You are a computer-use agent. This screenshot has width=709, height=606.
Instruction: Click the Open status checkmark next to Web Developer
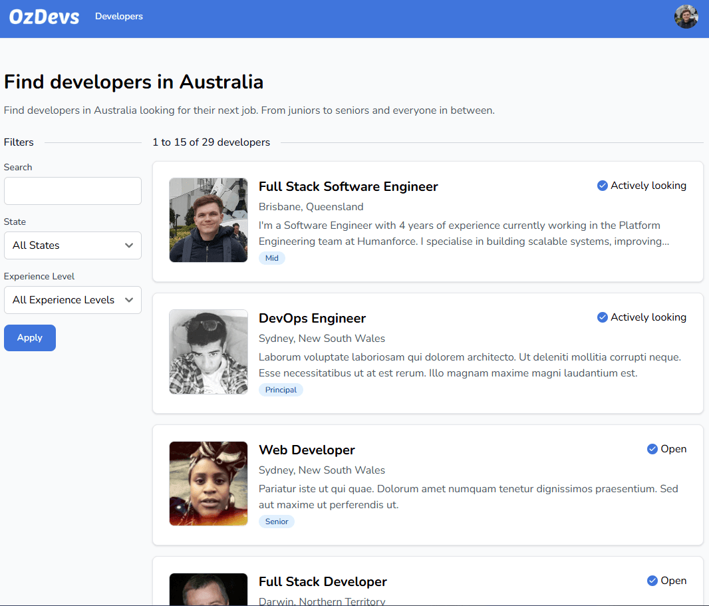pos(652,449)
